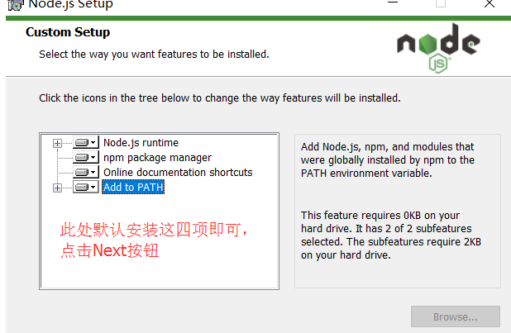The image size is (511, 333).
Task: Click the Custom Setup heading
Action: (x=68, y=33)
